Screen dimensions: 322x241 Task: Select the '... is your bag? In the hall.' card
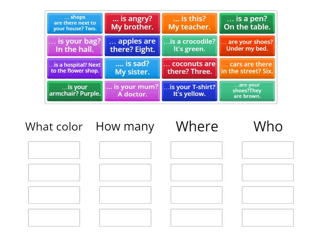[74, 45]
